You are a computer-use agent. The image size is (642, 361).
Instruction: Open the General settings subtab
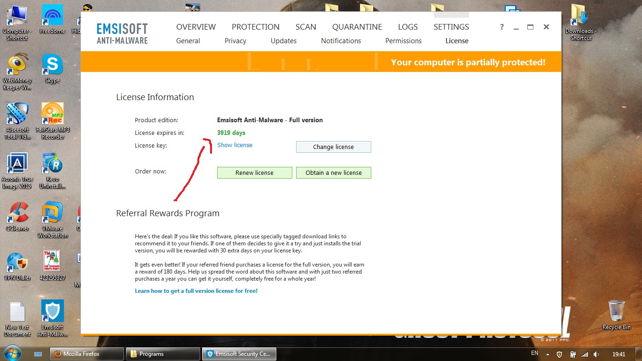coord(188,41)
